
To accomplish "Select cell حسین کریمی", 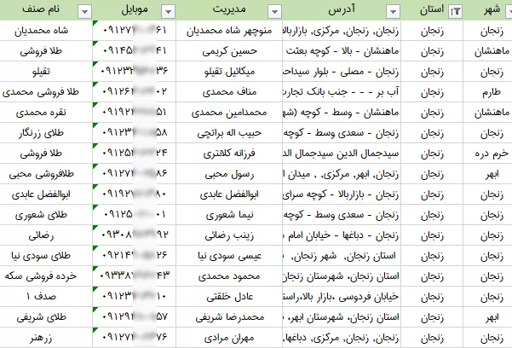I will pyautogui.click(x=229, y=51).
